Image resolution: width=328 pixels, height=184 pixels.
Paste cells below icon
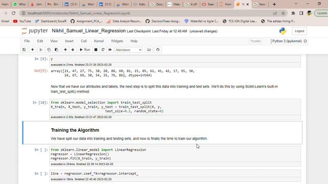[x=56, y=50]
